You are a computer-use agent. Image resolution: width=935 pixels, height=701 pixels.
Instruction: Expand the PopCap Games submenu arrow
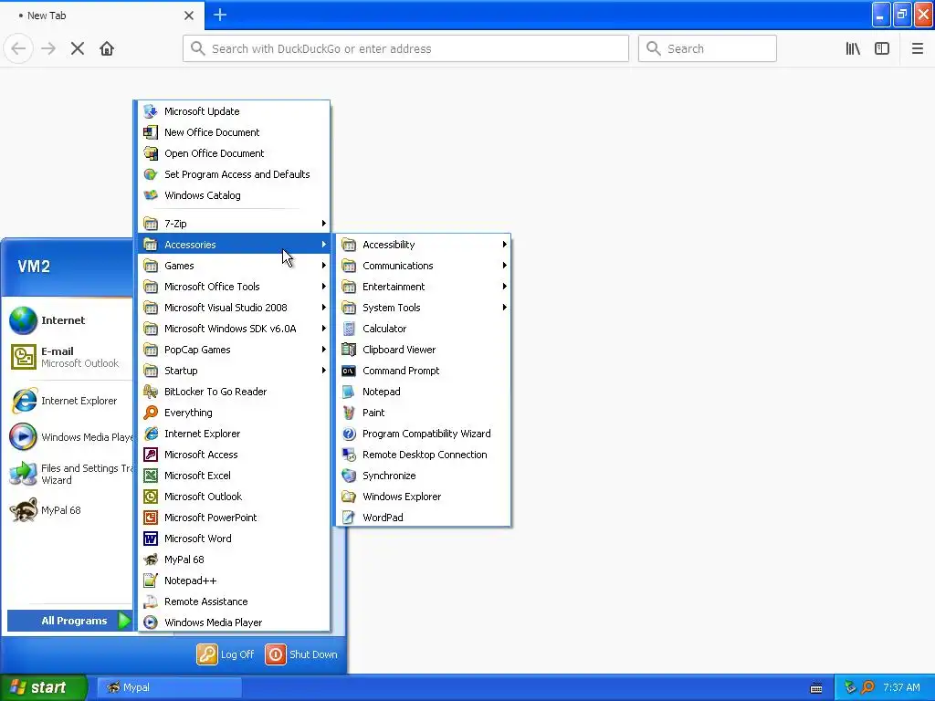point(324,350)
